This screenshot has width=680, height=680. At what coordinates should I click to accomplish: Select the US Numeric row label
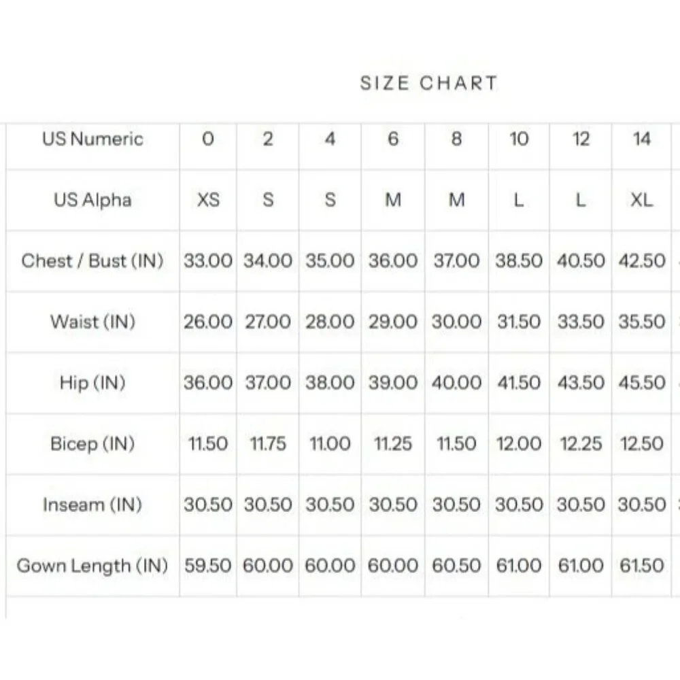(x=92, y=139)
